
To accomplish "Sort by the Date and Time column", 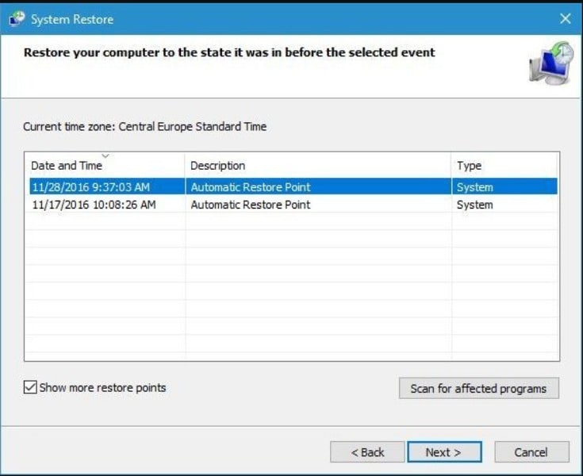I will point(105,165).
